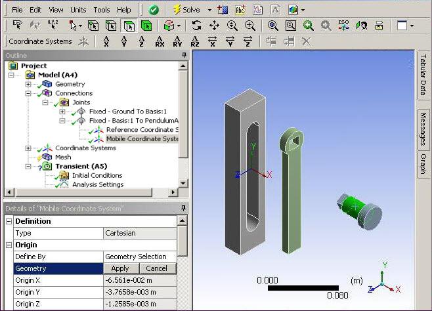This screenshot has width=432, height=311.
Task: Click the next view gray magnifier
Action: pos(326,26)
